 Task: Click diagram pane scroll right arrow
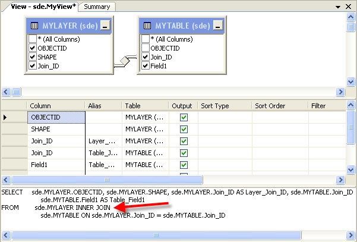(x=340, y=92)
